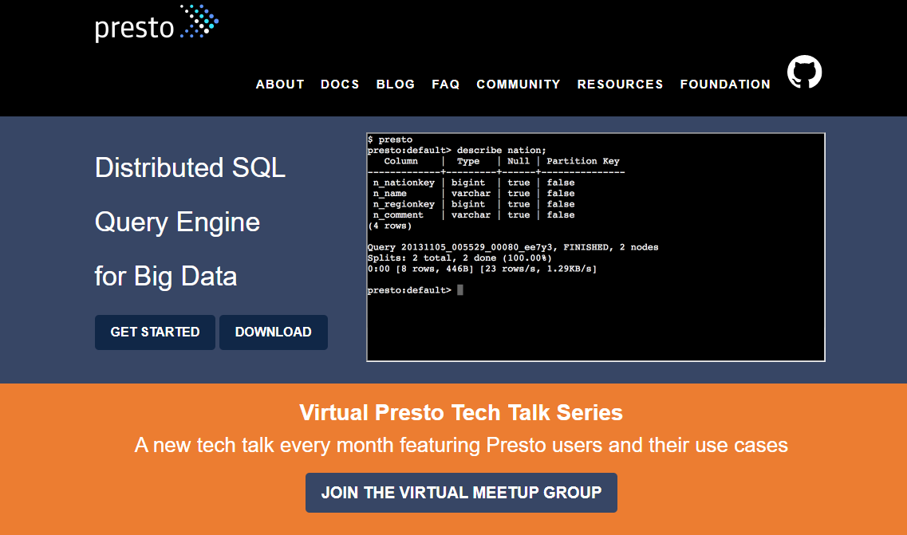
Task: Click the monthly tech talk subtitle text
Action: (x=461, y=445)
